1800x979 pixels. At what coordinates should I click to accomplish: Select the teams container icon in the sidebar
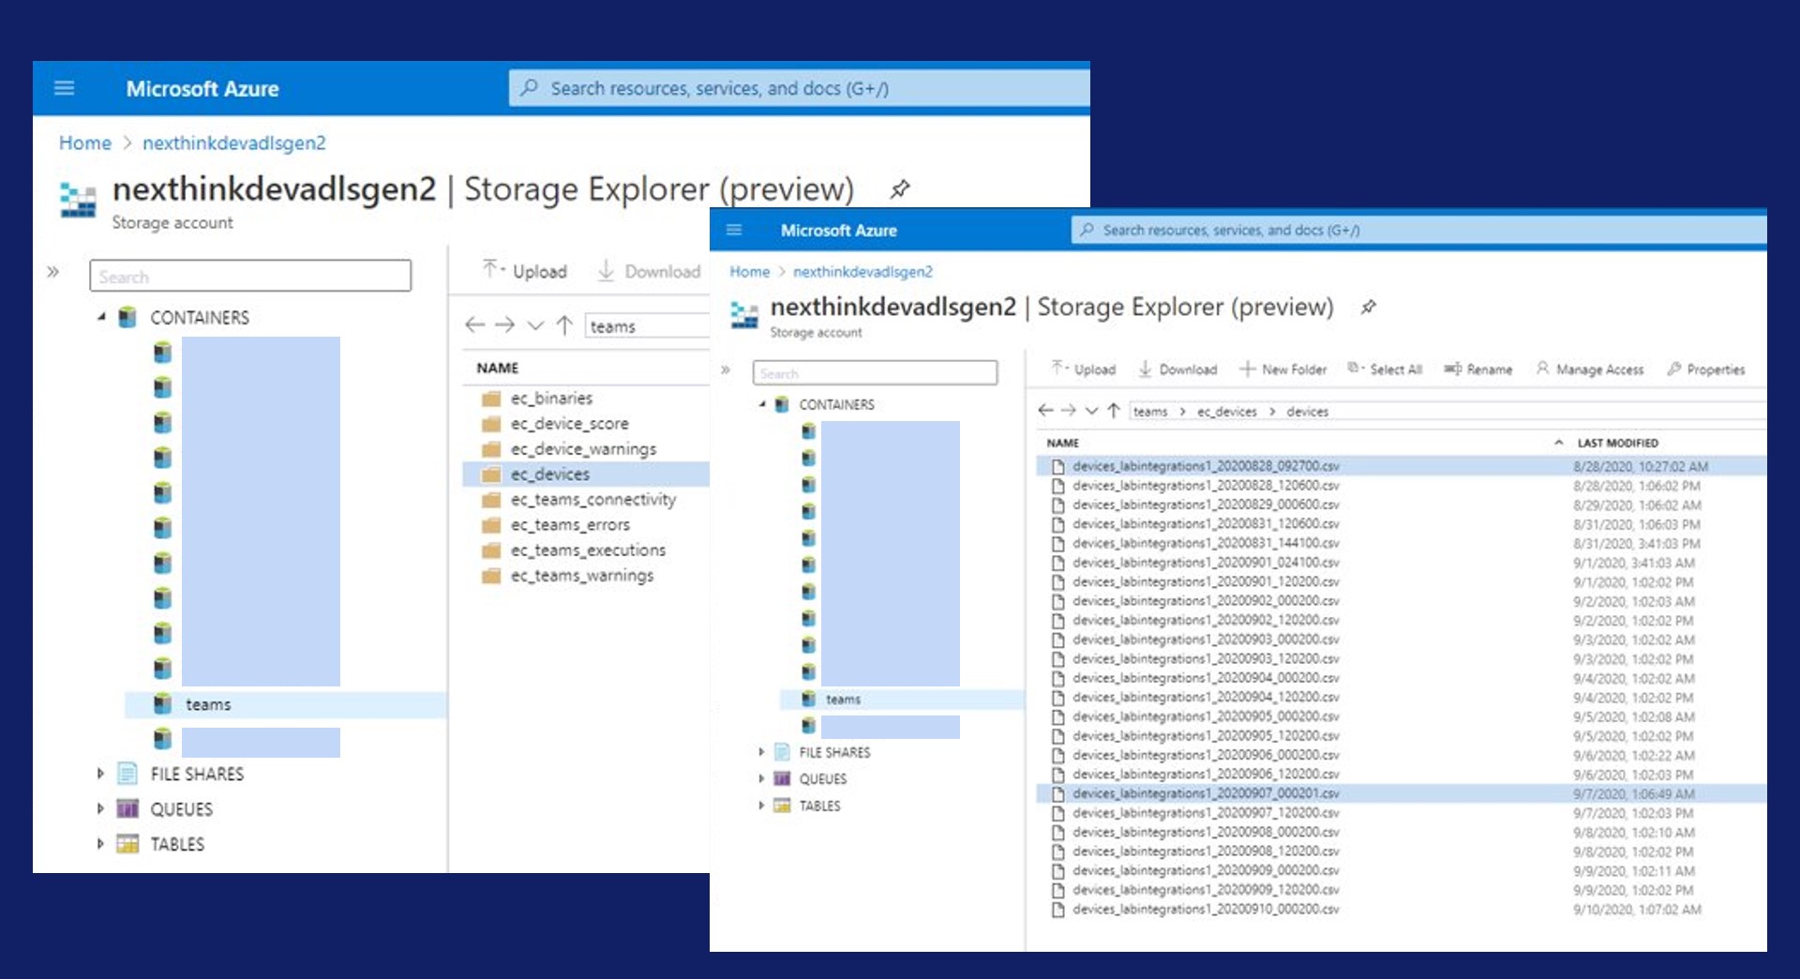[x=806, y=699]
